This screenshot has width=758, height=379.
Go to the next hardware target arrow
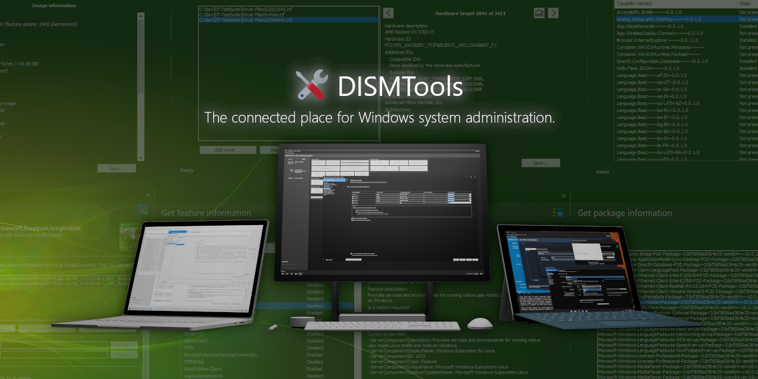pos(553,13)
